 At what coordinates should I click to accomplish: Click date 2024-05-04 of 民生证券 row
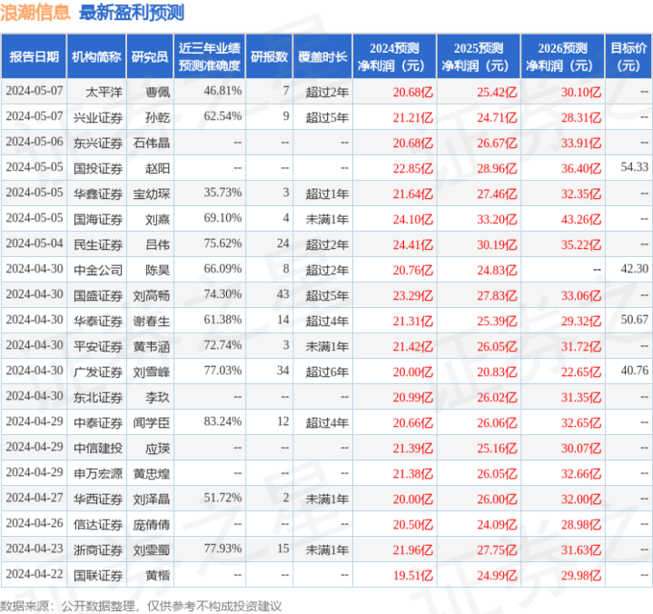tap(35, 243)
